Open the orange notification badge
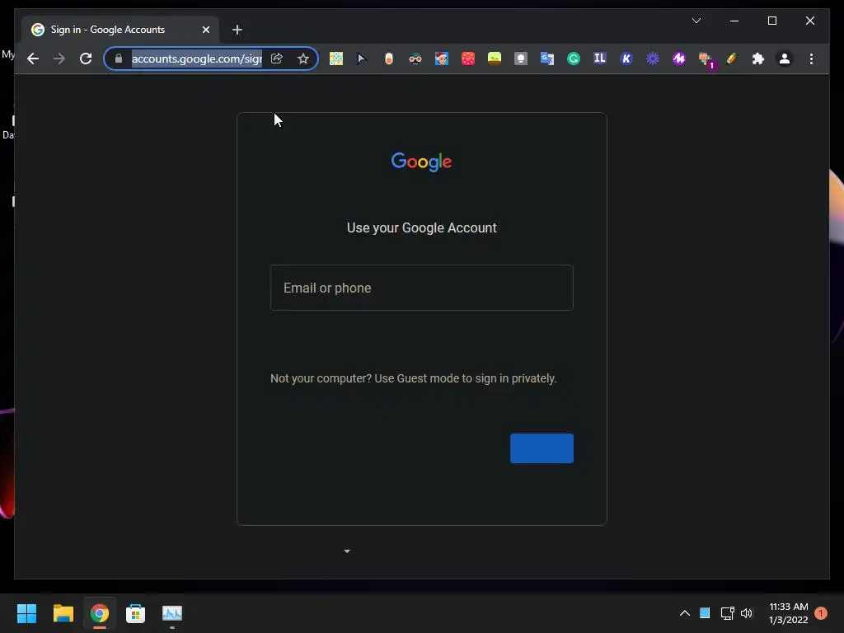The height and width of the screenshot is (633, 844). (820, 613)
